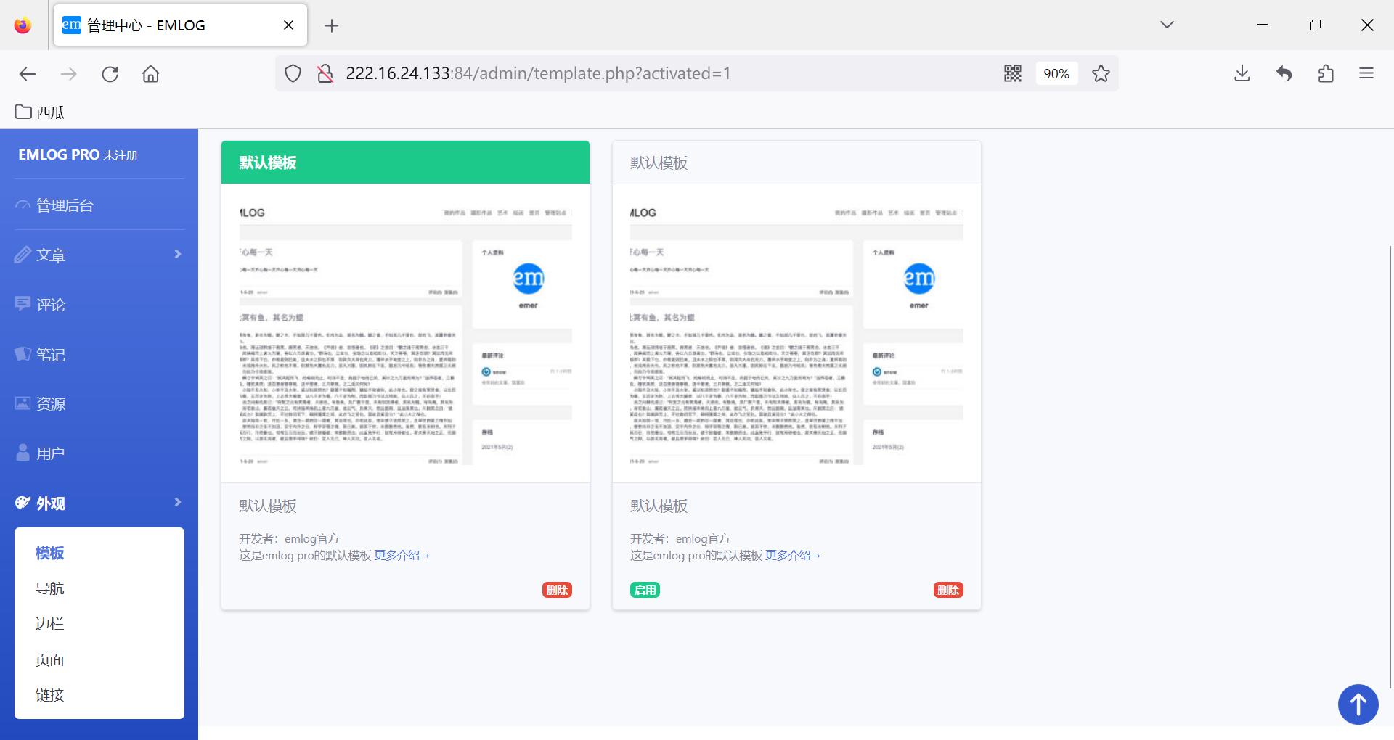Click the 文章 pen icon

[x=23, y=255]
